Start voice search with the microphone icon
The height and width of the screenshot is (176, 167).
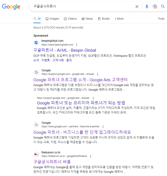tap(147, 6)
